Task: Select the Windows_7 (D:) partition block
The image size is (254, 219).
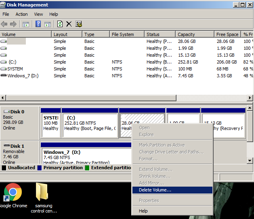Action: point(86,153)
